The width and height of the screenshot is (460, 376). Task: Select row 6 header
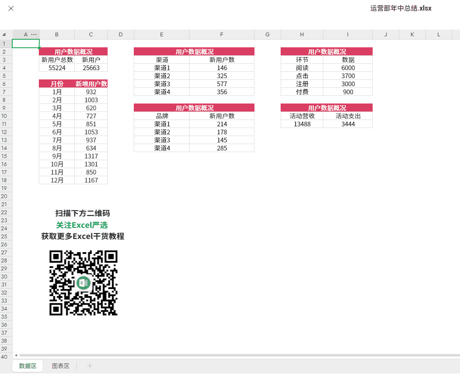tap(6, 84)
